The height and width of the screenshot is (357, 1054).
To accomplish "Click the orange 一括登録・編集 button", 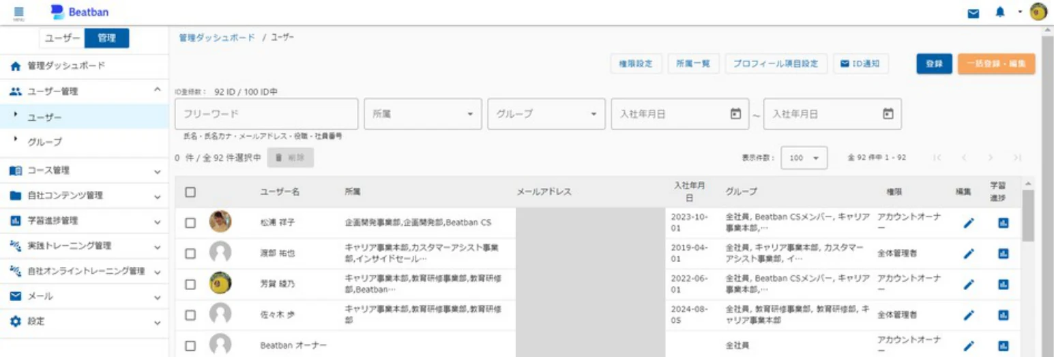I will 996,63.
